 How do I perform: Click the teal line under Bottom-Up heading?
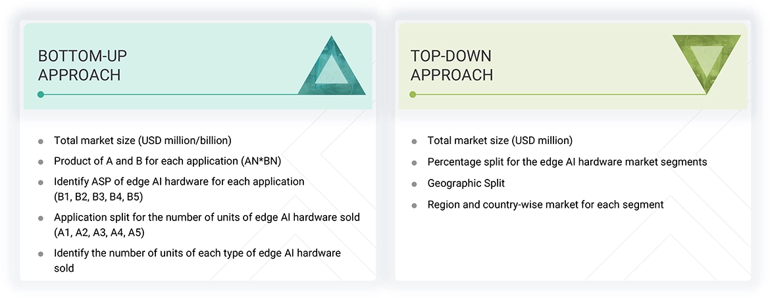(x=171, y=95)
